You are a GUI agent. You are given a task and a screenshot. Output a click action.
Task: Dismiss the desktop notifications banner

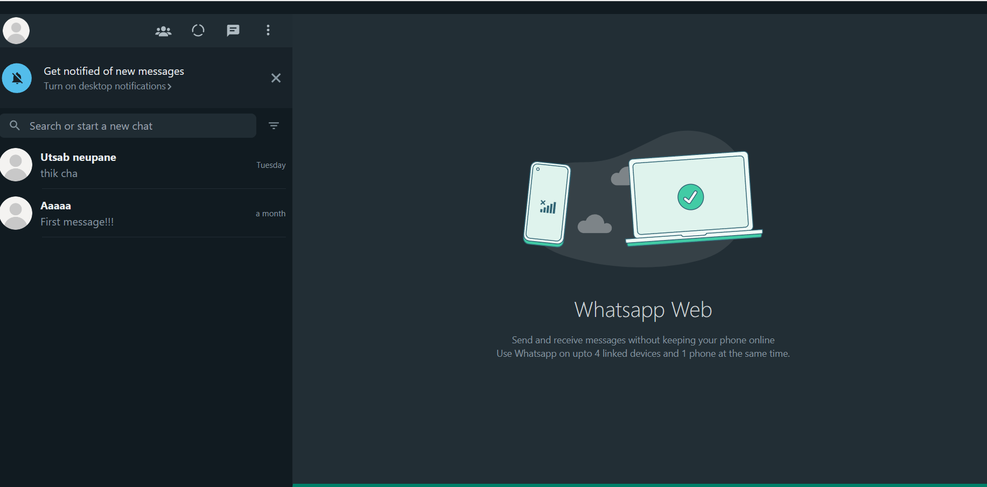276,79
